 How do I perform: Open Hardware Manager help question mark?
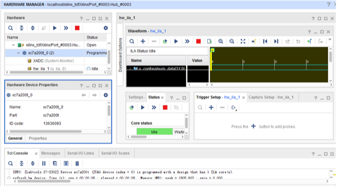tap(328, 4)
